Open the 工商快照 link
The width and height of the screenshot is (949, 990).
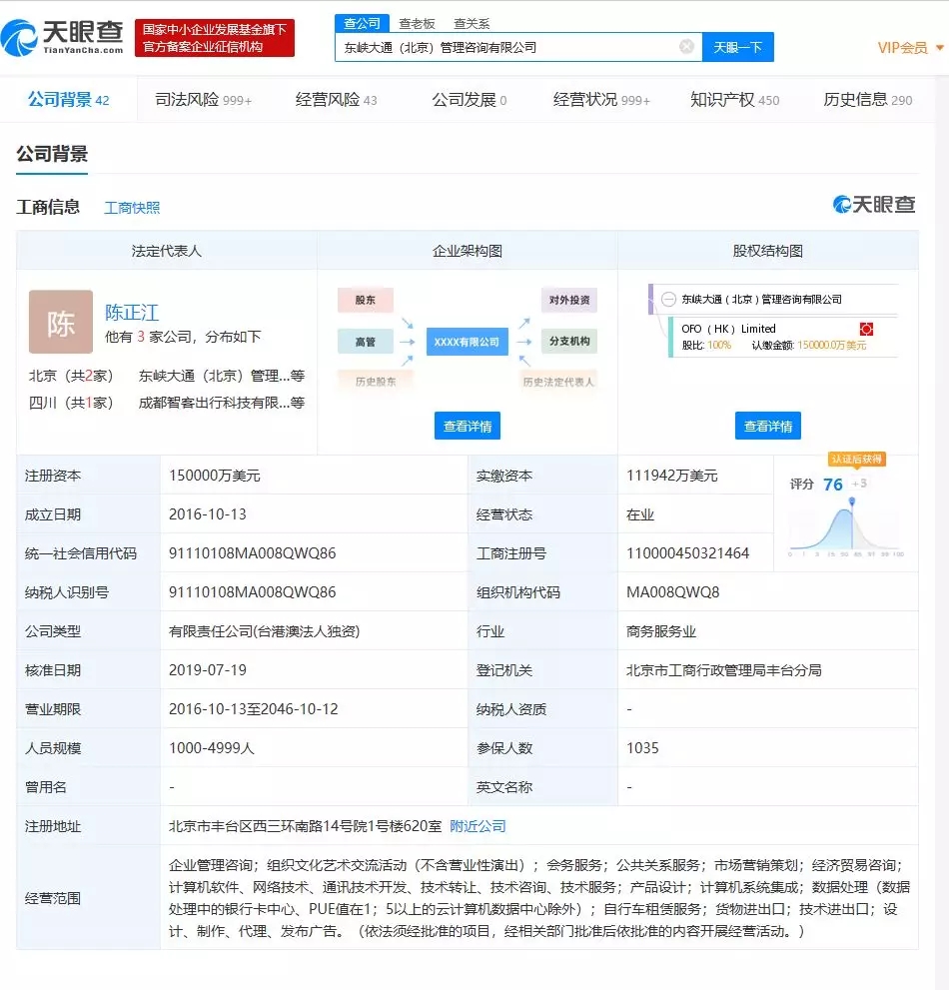click(x=132, y=208)
